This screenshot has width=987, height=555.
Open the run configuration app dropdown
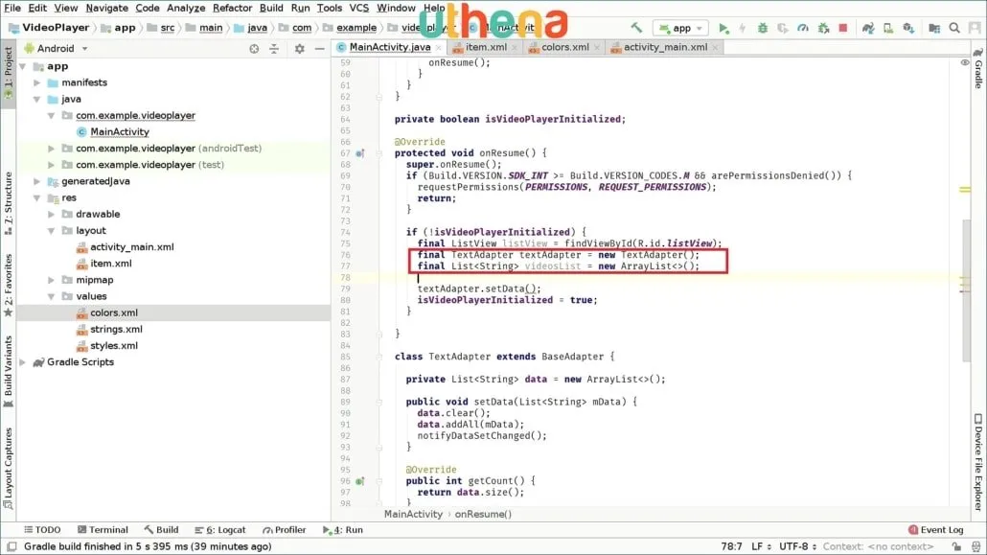(x=681, y=29)
